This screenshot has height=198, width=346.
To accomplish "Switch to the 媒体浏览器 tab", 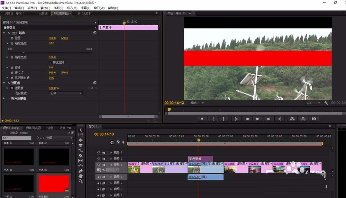I will pyautogui.click(x=33, y=128).
